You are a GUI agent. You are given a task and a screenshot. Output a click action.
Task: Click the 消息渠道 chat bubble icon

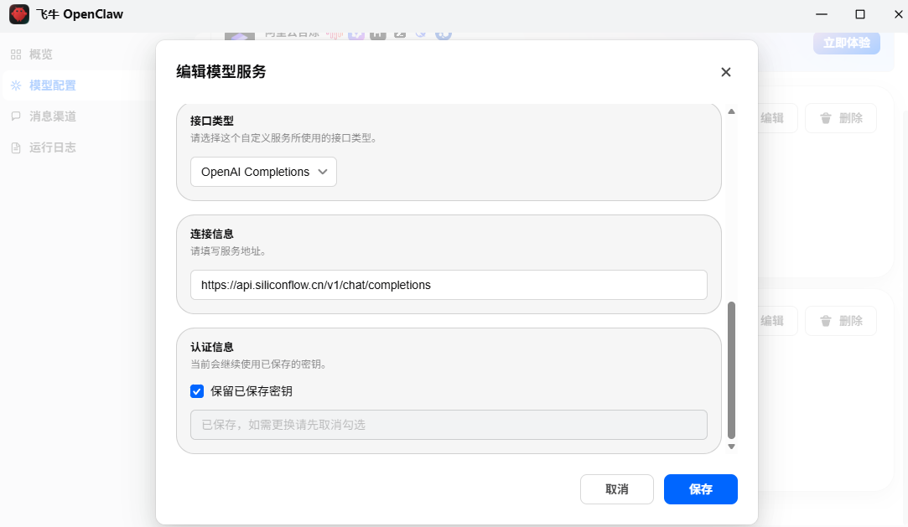[16, 116]
